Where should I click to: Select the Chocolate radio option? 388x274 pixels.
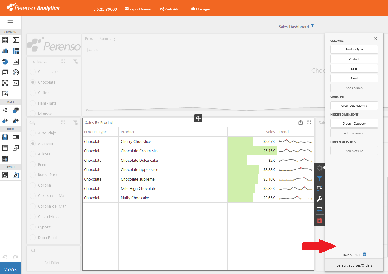click(33, 82)
